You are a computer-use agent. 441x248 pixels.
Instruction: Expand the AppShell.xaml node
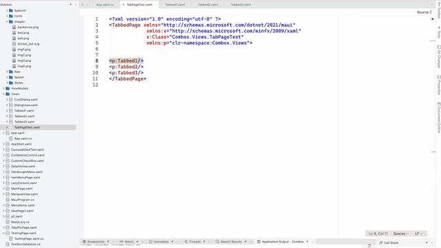[x=3, y=144]
